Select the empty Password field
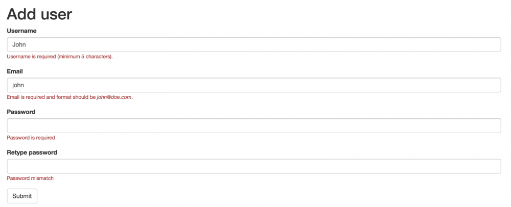The width and height of the screenshot is (511, 207). [x=253, y=126]
